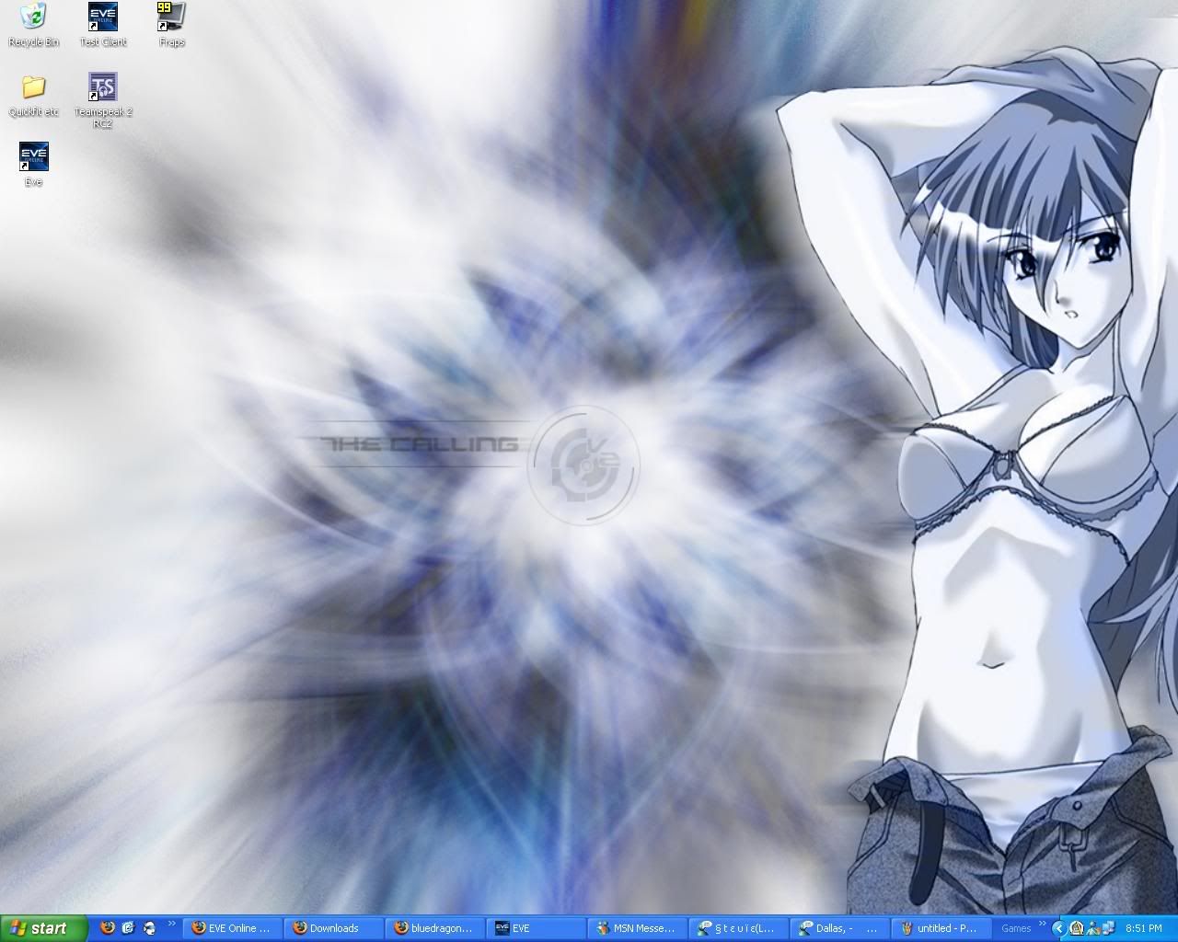
Task: Open network connection tray icon
Action: coord(1110,929)
